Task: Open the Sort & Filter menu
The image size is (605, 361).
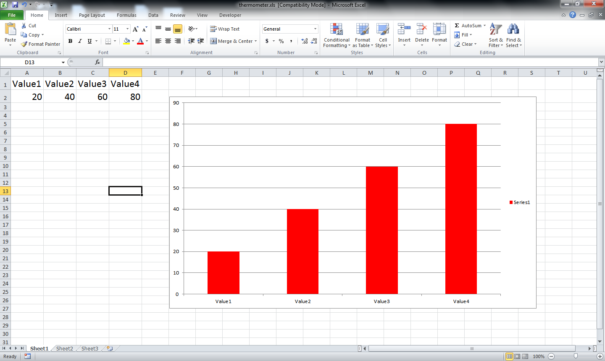Action: pyautogui.click(x=495, y=36)
